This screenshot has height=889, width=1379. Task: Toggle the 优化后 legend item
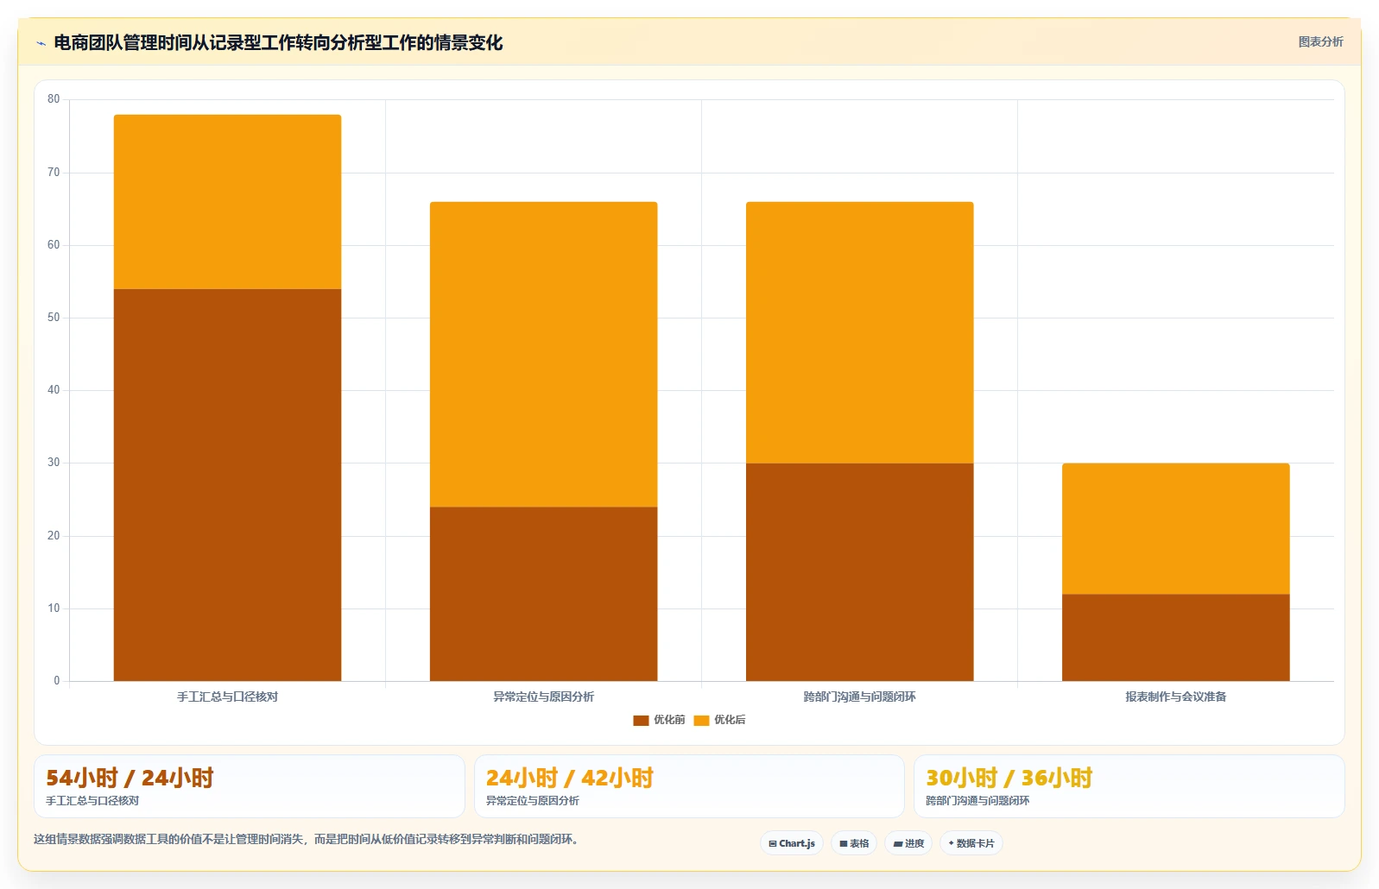click(719, 720)
